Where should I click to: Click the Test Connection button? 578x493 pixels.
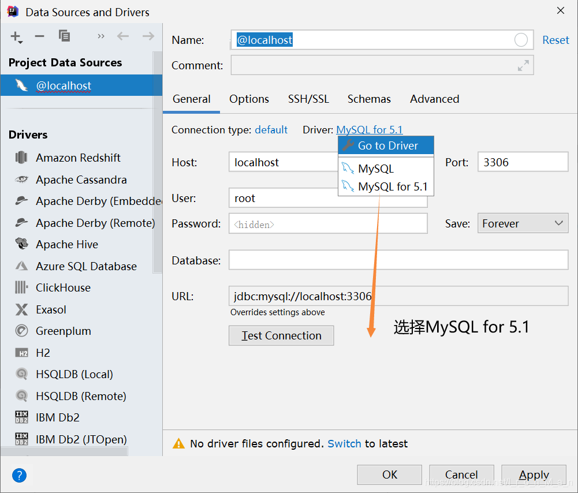(281, 335)
